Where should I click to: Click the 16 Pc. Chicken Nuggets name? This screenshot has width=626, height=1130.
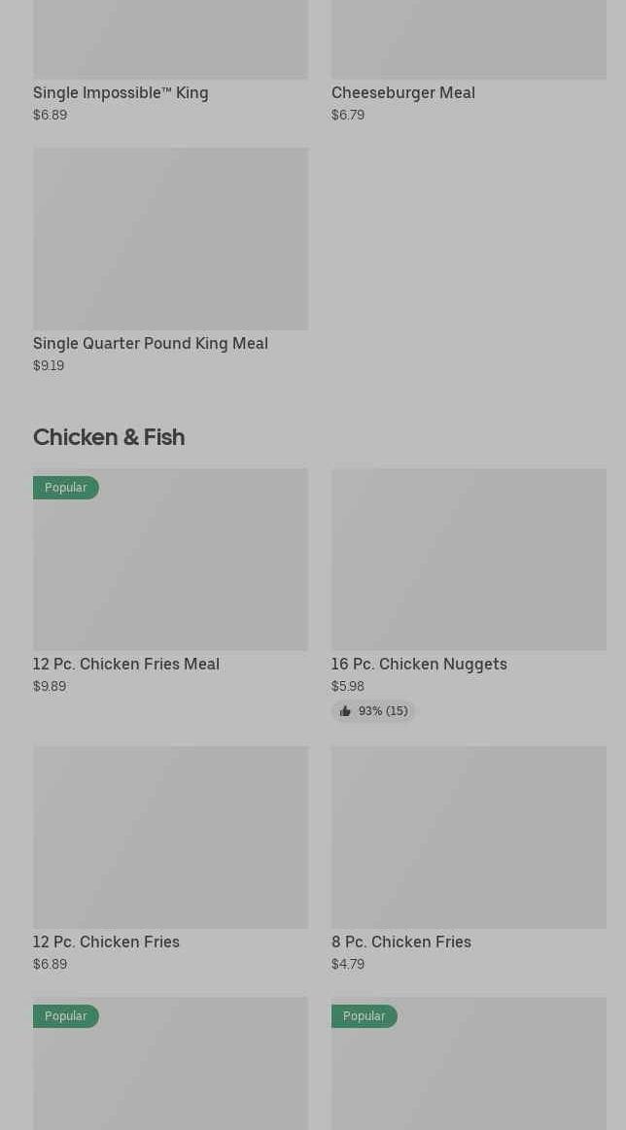(419, 665)
